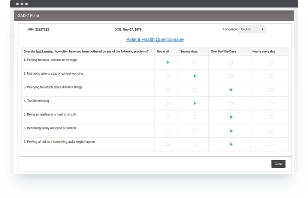Tick 'Over Half the Days' for easily annoyed
Image resolution: width=308 pixels, height=198 pixels.
(230, 131)
